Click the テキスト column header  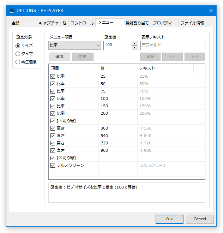click(x=165, y=68)
